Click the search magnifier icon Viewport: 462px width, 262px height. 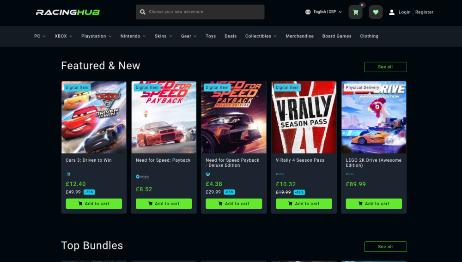143,12
